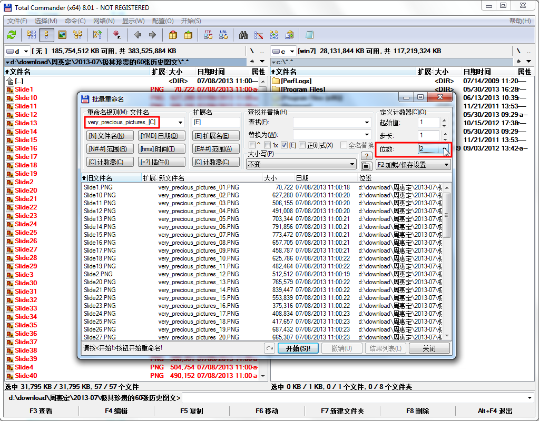Enable thumbnail view via the picture icon
This screenshot has width=539, height=421.
pos(62,35)
